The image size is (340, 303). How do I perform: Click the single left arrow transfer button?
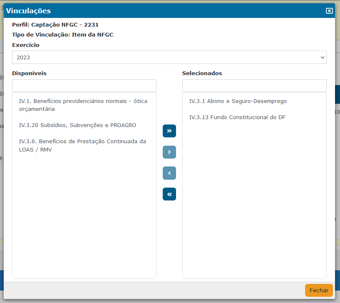point(169,173)
